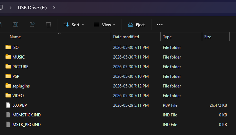This screenshot has height=135, width=236.
Task: Click 0 KB size of MSTK_PRO.IND
Action: pos(223,124)
